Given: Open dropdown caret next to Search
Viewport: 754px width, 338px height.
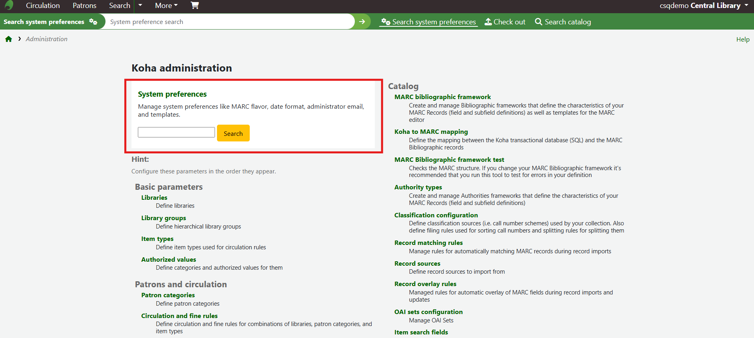Looking at the screenshot, I should pos(140,6).
